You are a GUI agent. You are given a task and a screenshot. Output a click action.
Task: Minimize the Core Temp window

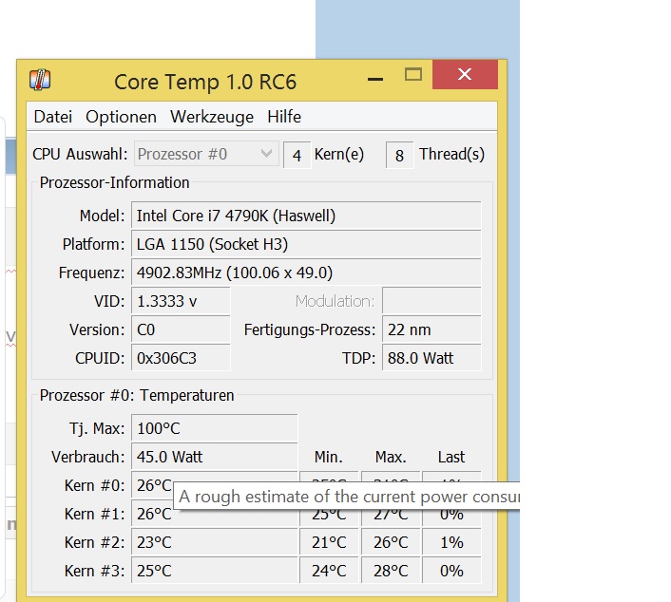coord(375,79)
